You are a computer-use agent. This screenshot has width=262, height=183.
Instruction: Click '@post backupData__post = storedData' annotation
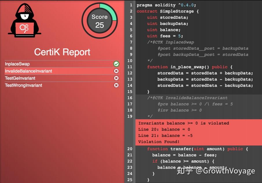(203, 54)
